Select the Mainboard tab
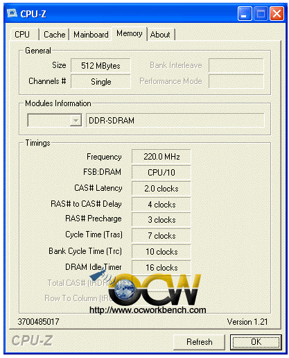289x358 pixels. tap(91, 35)
